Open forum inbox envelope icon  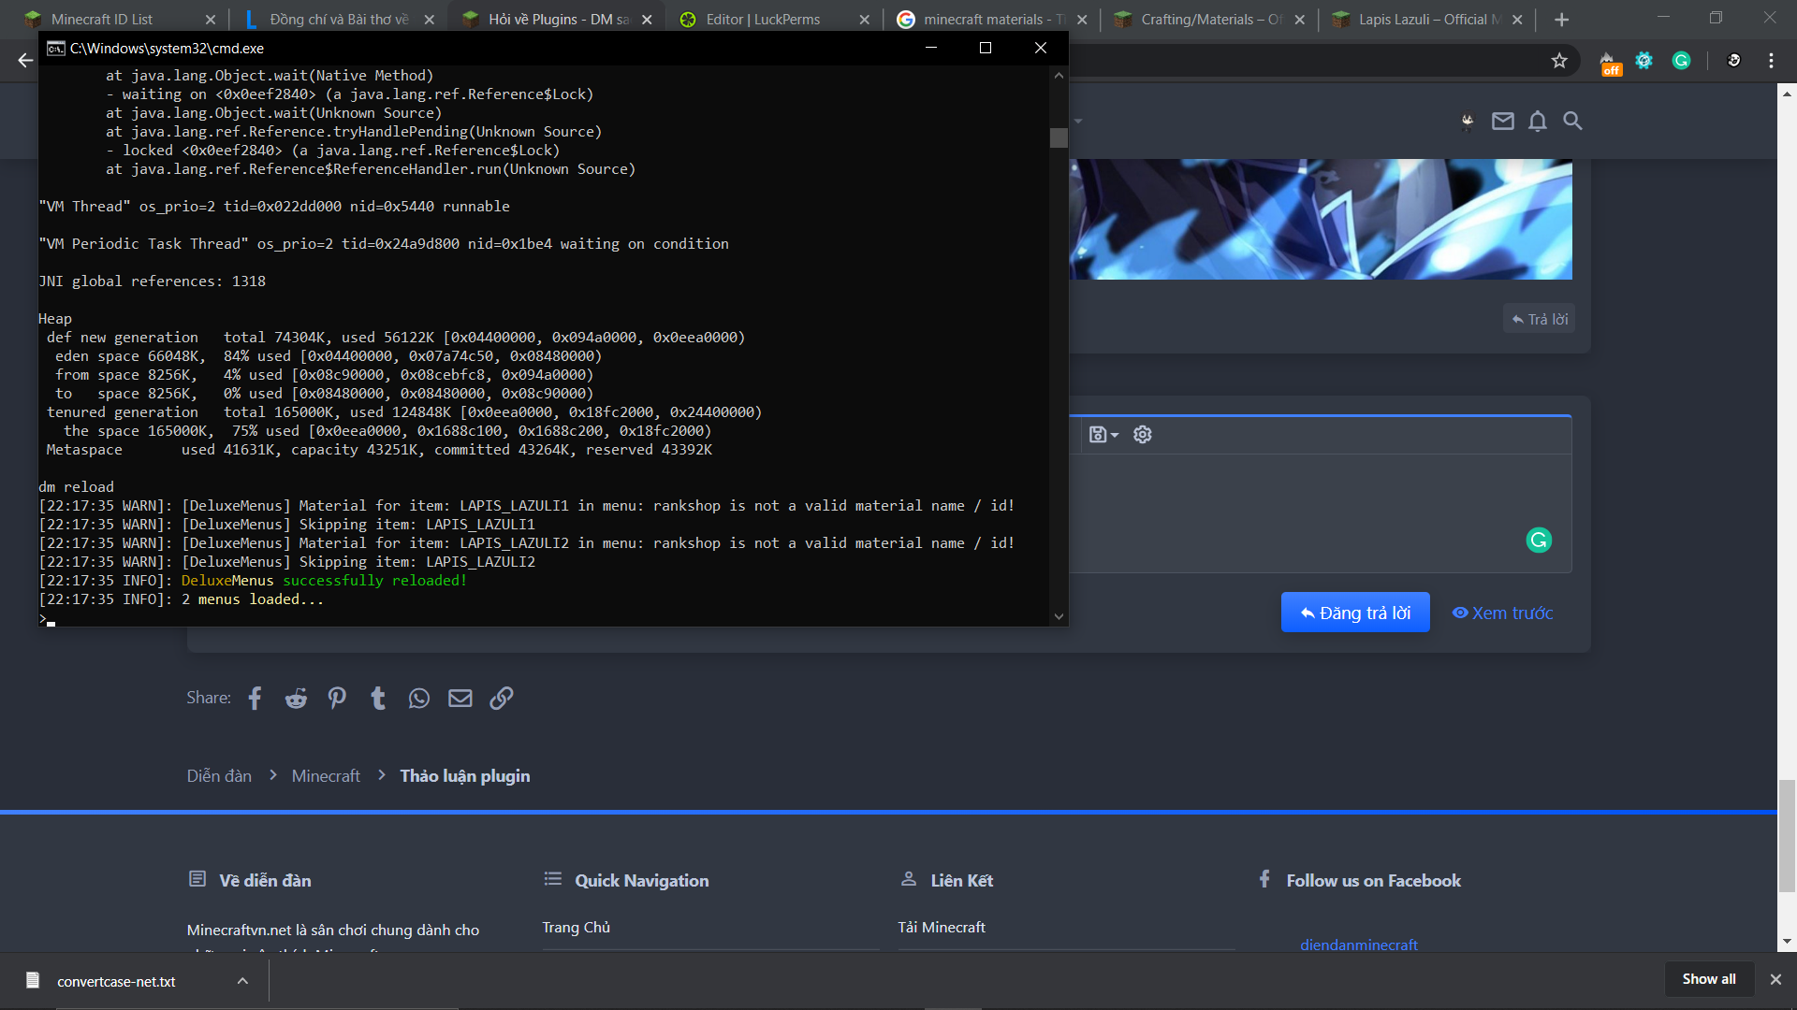[1502, 121]
